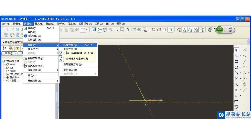Image resolution: width=251 pixels, height=119 pixels.
Task: Click the Refit view icon
Action: 122,30
